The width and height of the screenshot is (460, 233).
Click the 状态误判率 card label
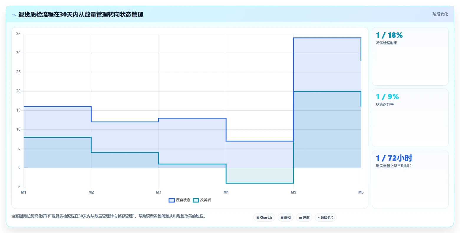coord(385,104)
